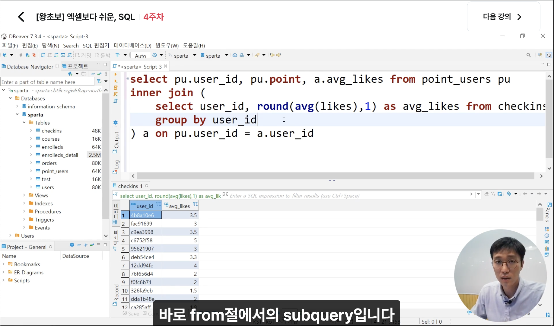This screenshot has width=554, height=326.
Task: Expand the Views folder node
Action: click(24, 195)
